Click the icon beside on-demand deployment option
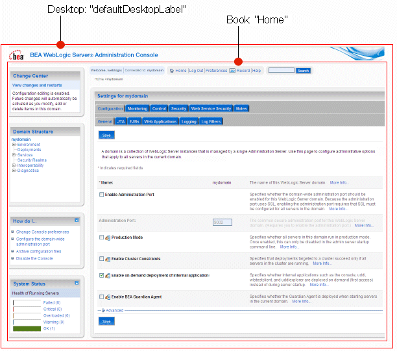 point(108,276)
